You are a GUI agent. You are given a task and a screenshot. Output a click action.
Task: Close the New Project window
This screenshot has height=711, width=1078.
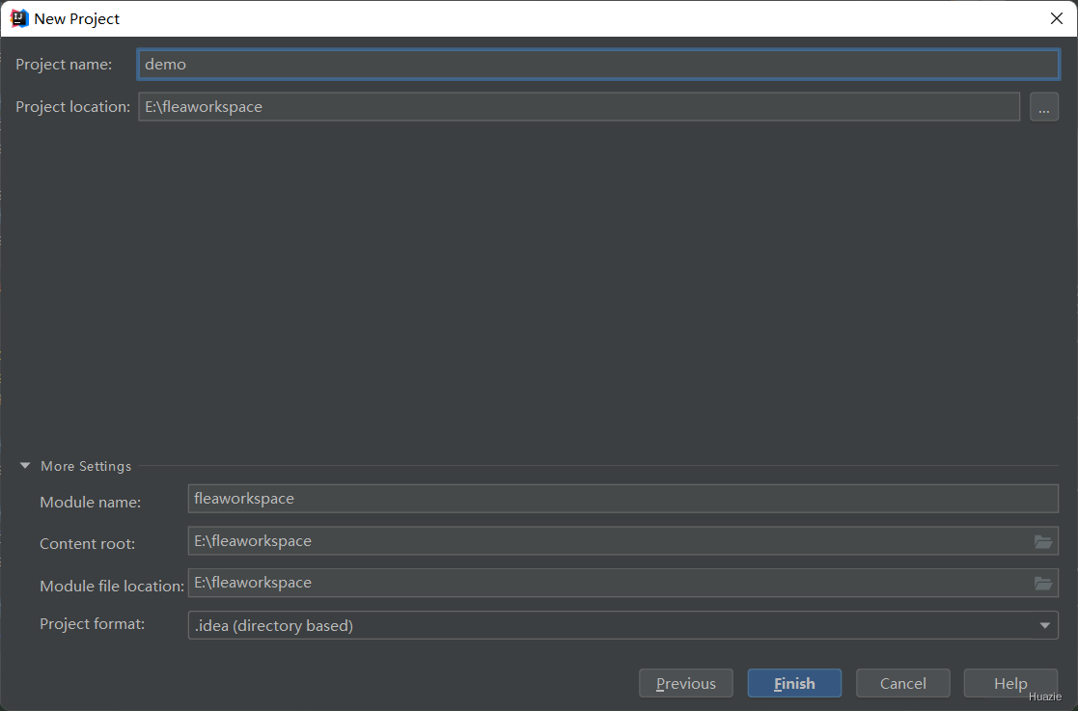tap(1057, 18)
